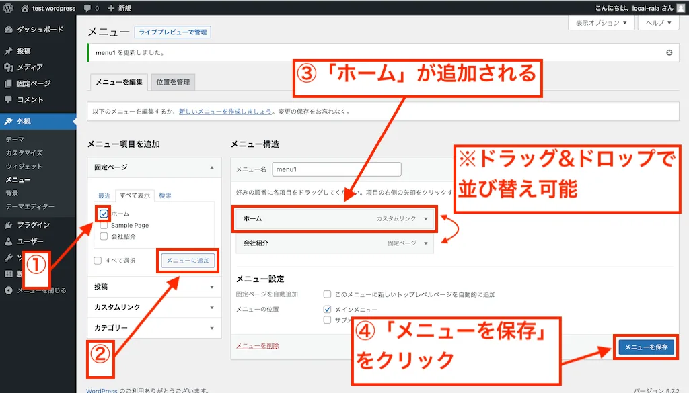Open テーマ submenu item
This screenshot has height=393, width=689.
tap(15, 140)
